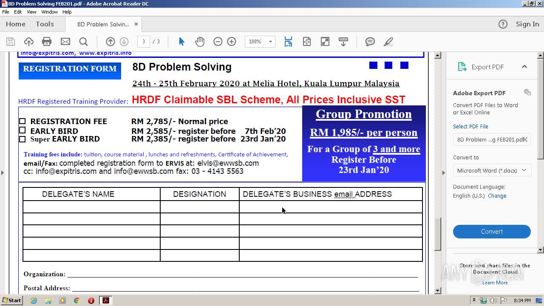
Task: Click first row under DELEGATE'S NAME
Action: click(x=91, y=207)
